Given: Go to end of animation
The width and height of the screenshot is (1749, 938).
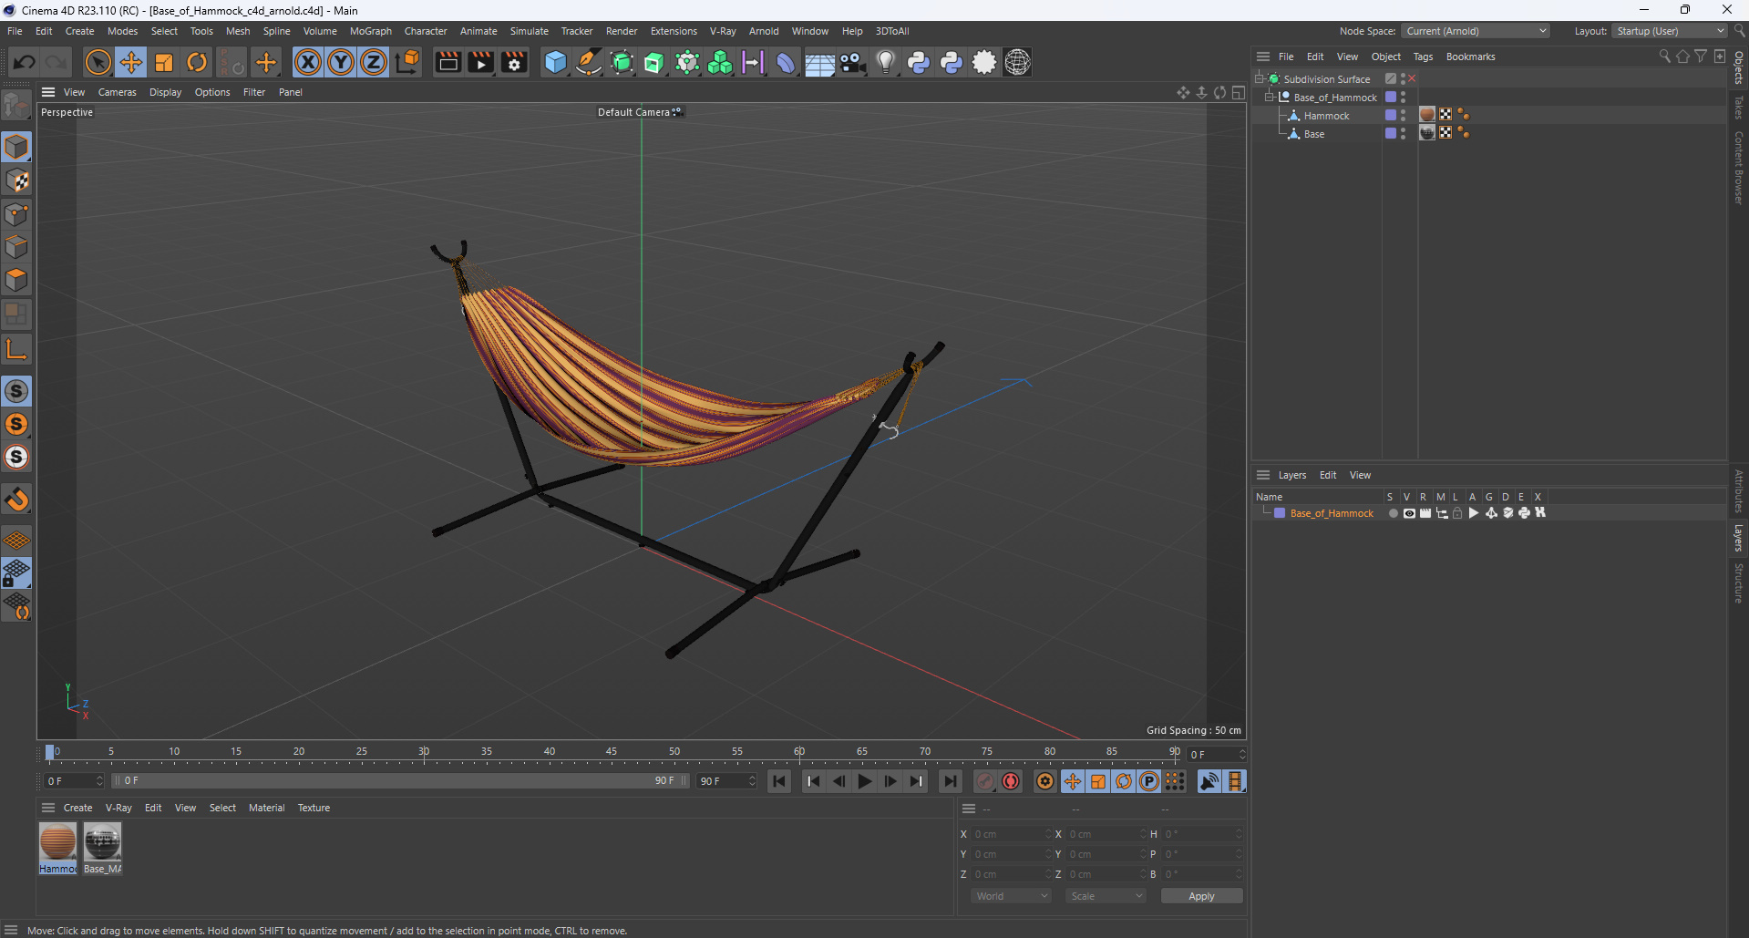Looking at the screenshot, I should click(x=950, y=781).
